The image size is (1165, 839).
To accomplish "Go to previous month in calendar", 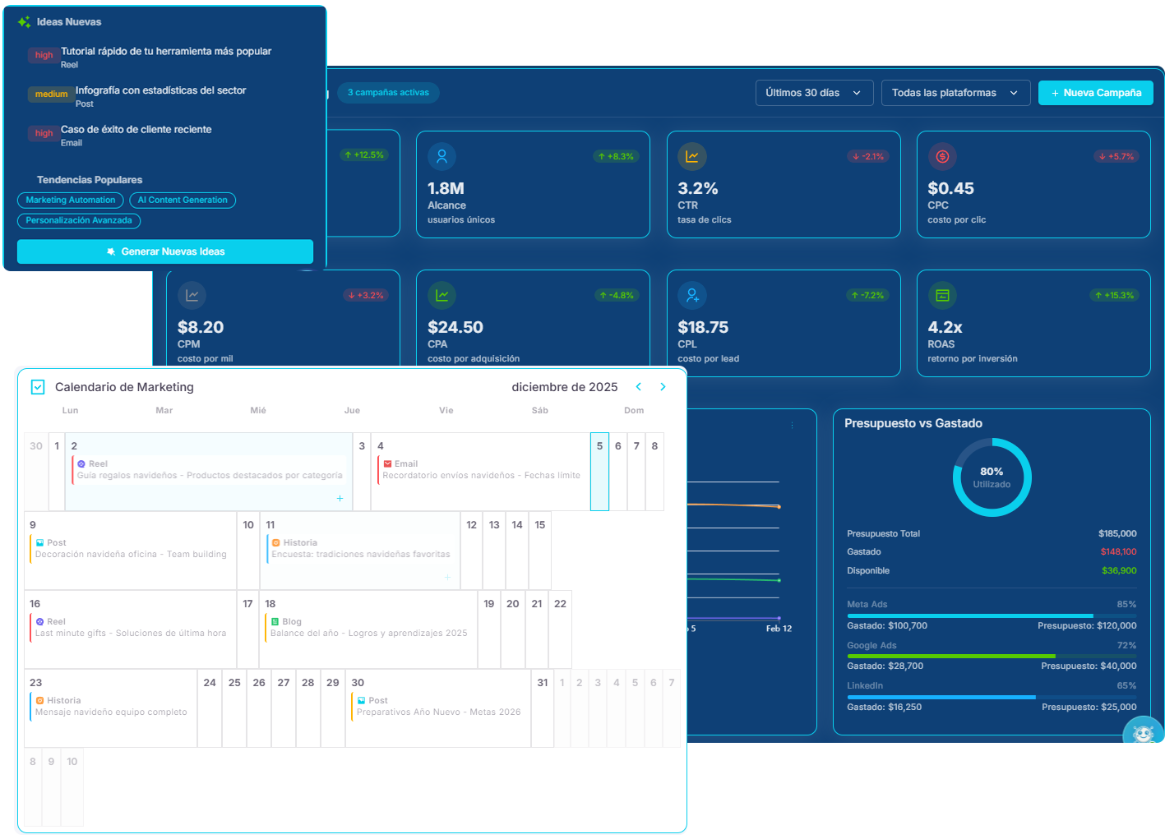I will click(x=638, y=387).
